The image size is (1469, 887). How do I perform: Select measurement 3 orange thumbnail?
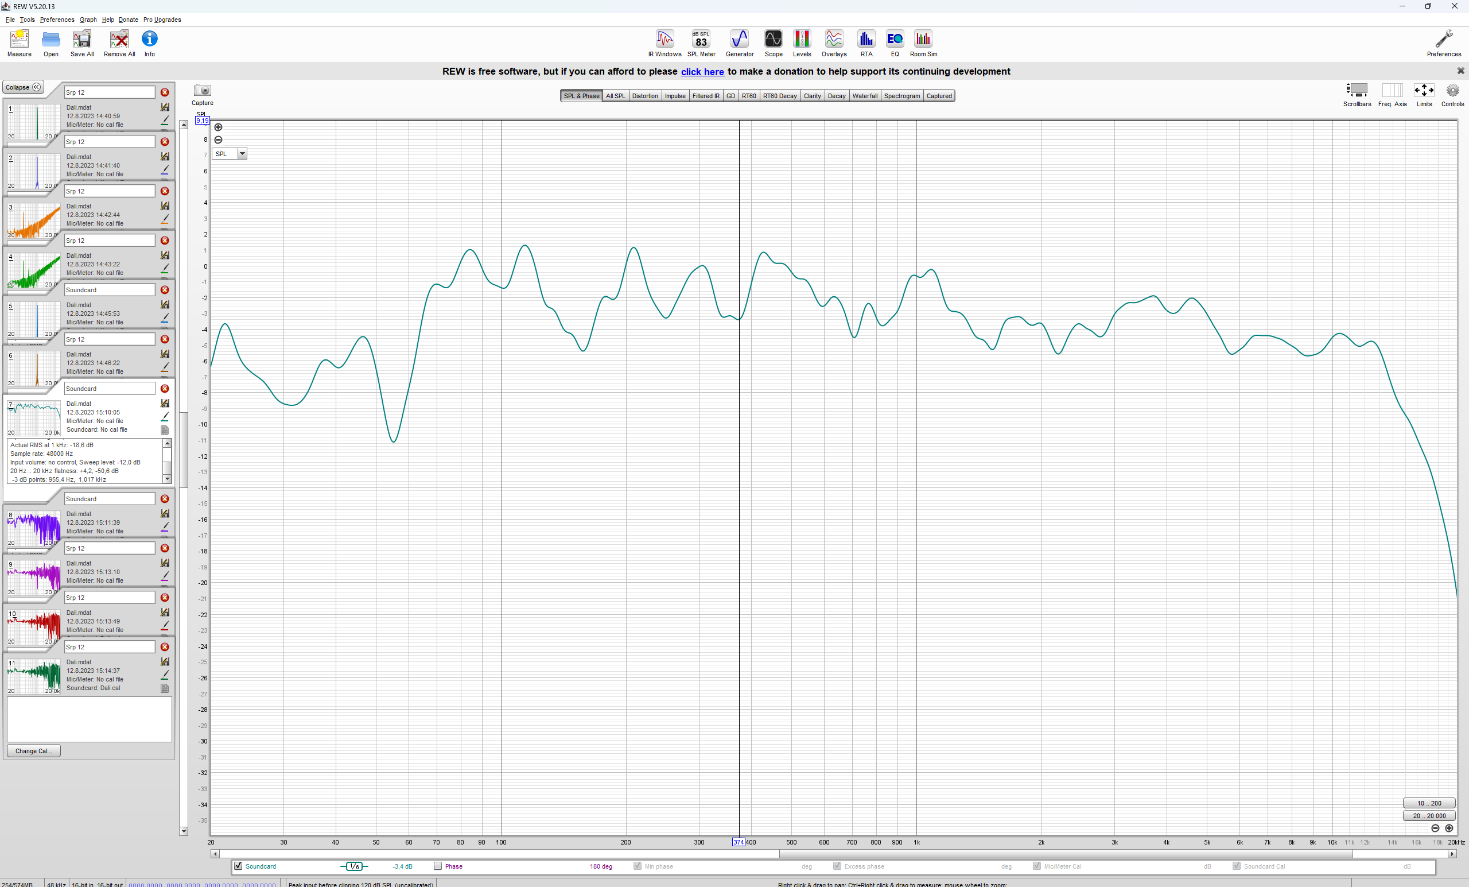(x=33, y=220)
